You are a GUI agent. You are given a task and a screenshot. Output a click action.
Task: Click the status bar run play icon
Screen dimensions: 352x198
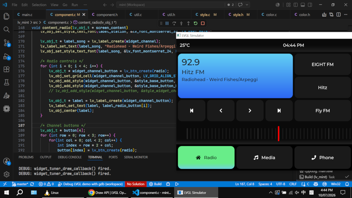[x=177, y=184]
